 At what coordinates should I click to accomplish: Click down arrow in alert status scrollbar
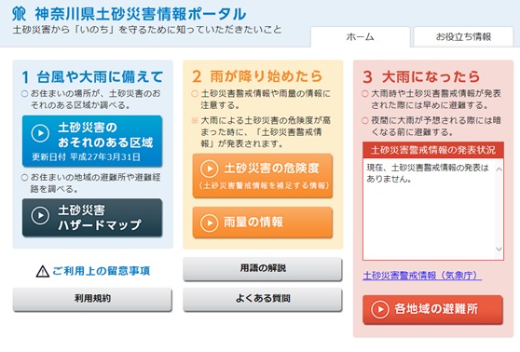[499, 249]
